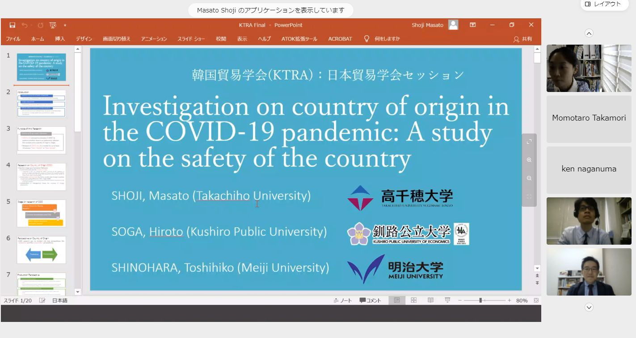Screen dimensions: 636x338
Task: Select slide 6 thumbnail with arrows
Action: pos(41,250)
